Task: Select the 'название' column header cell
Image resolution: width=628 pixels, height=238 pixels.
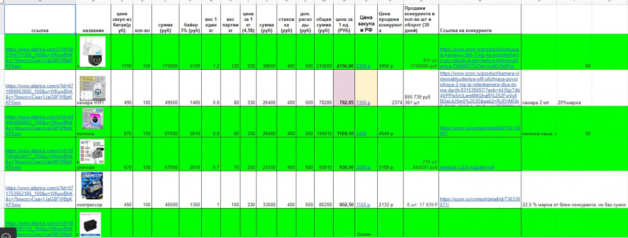Action: coord(93,19)
